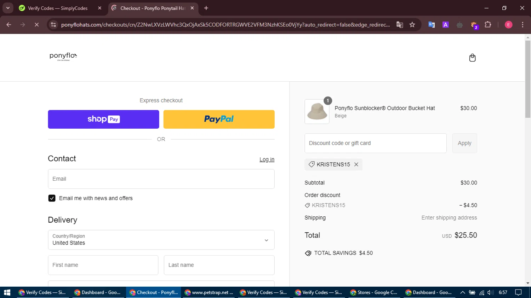This screenshot has width=531, height=298.
Task: Open site information icon in address bar
Action: 53,25
